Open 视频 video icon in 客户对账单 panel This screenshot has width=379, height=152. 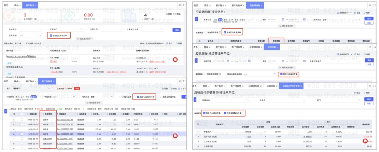pos(163,89)
